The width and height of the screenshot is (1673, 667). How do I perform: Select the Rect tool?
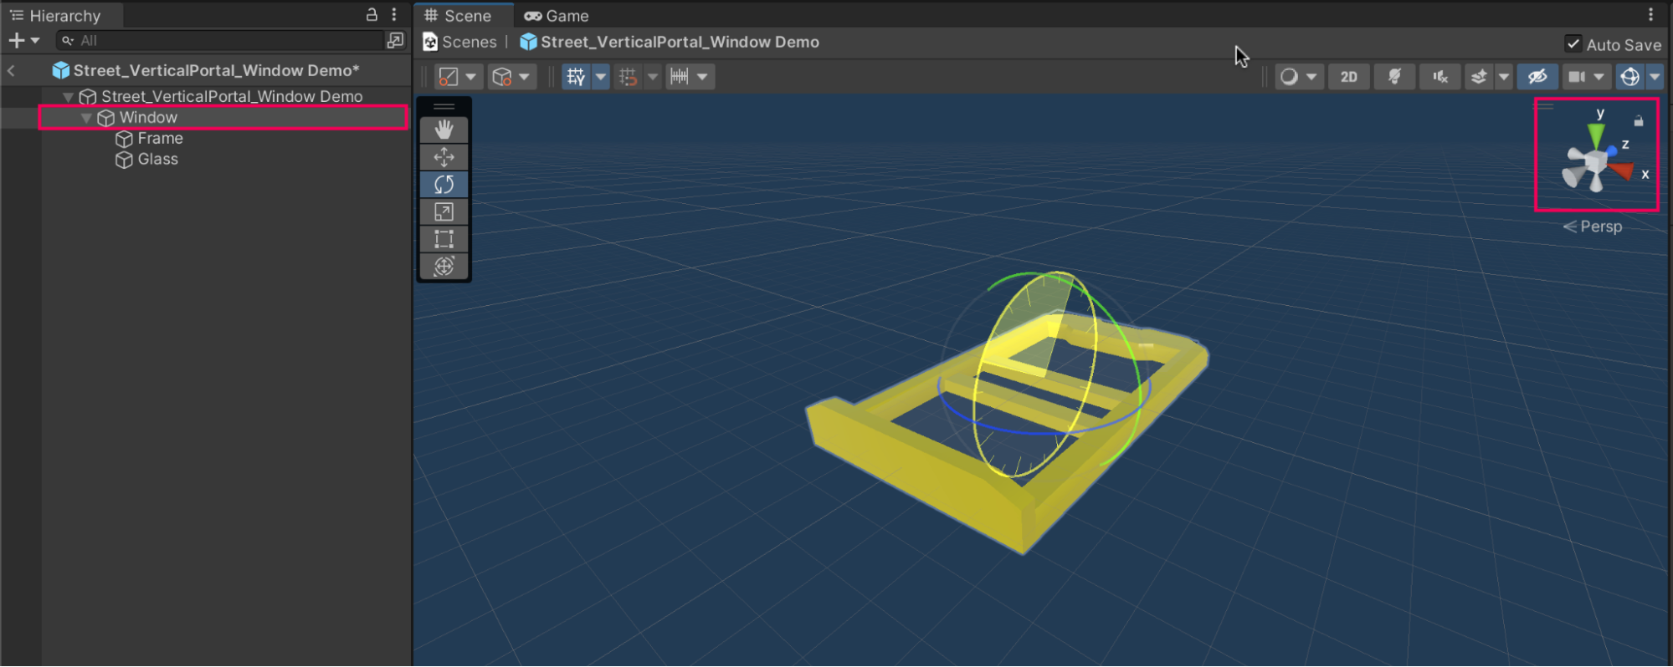[444, 239]
